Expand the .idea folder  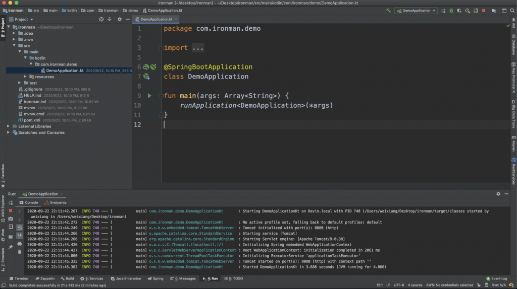click(x=14, y=33)
